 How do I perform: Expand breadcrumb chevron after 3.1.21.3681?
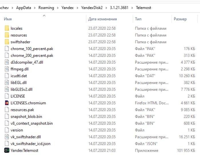[x=132, y=8]
